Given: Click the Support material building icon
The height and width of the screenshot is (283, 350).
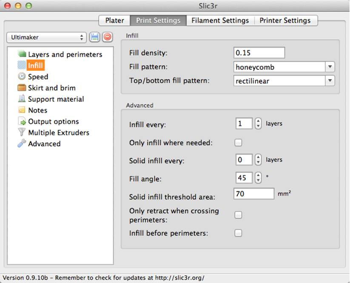Looking at the screenshot, I should pyautogui.click(x=22, y=98).
